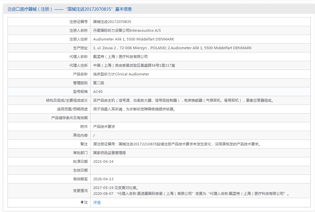
Task: Click the model specification AC40 value
Action: 98,92
